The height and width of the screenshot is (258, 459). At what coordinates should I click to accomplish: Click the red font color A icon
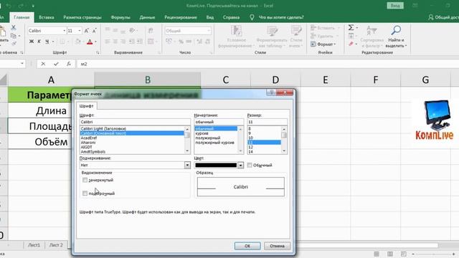pos(90,42)
